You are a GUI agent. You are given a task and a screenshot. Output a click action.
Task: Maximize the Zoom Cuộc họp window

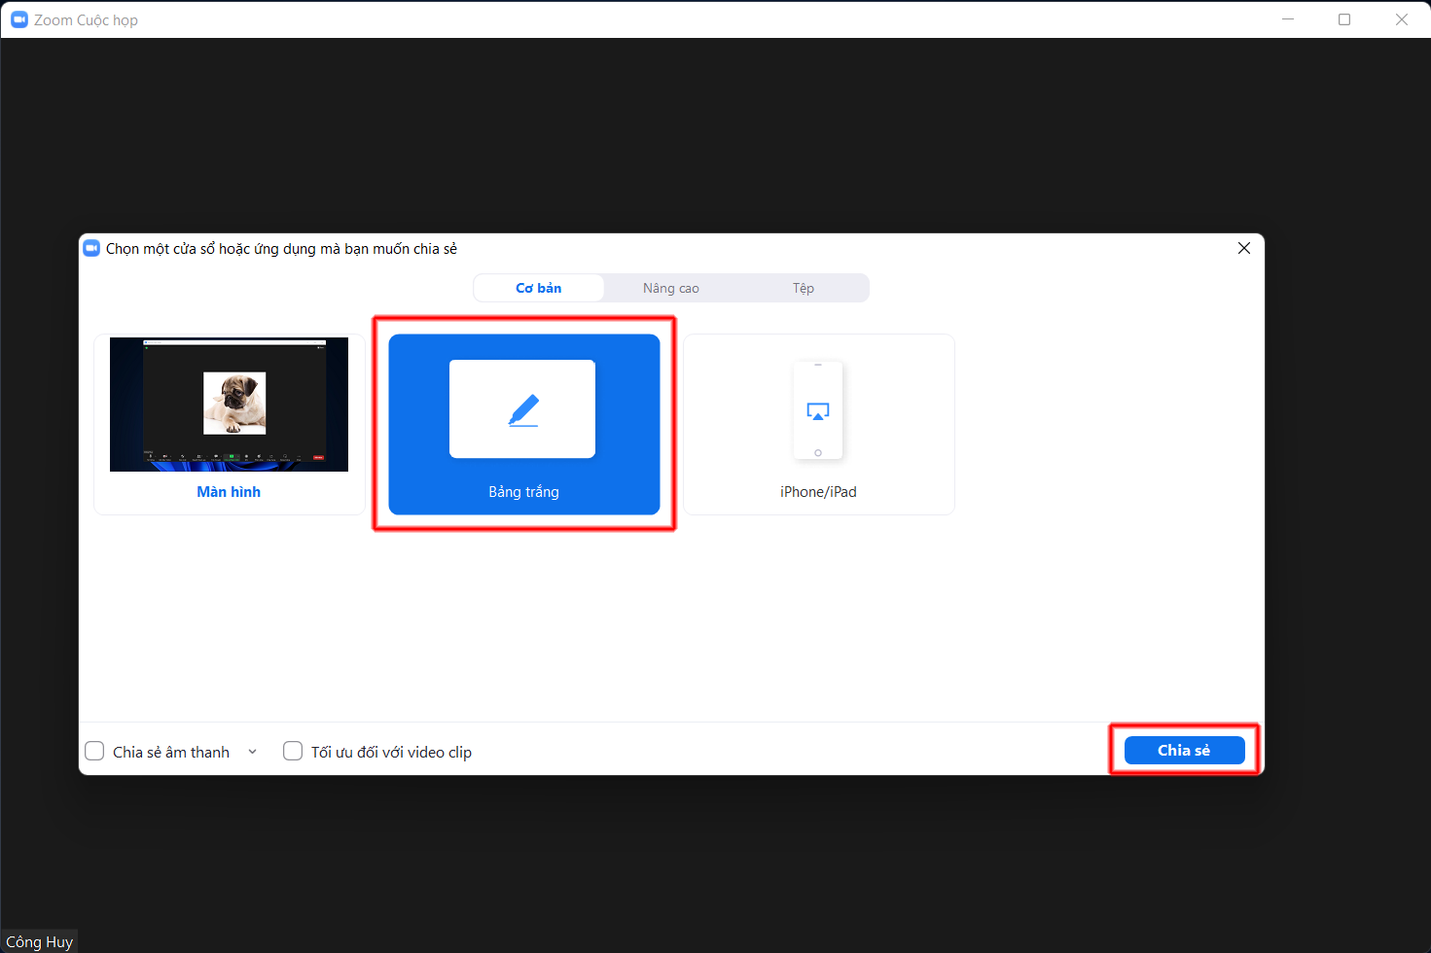coord(1344,19)
